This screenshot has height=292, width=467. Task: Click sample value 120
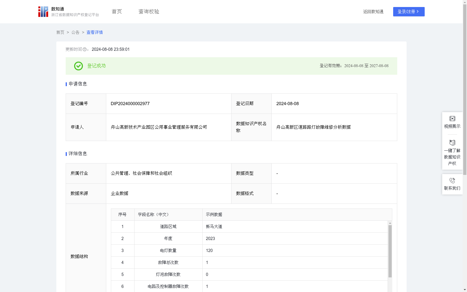(209, 251)
